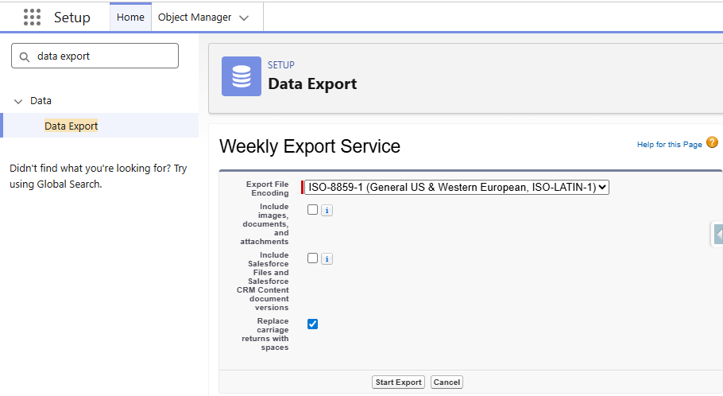Click the Setup app name text

click(x=72, y=17)
